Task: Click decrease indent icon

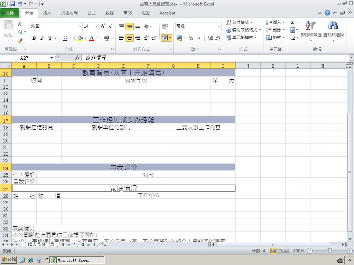Action: [x=147, y=38]
